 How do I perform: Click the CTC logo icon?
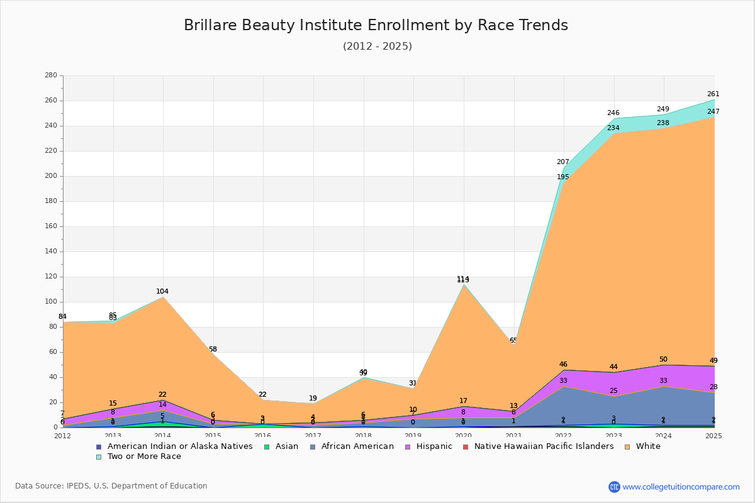coord(614,487)
